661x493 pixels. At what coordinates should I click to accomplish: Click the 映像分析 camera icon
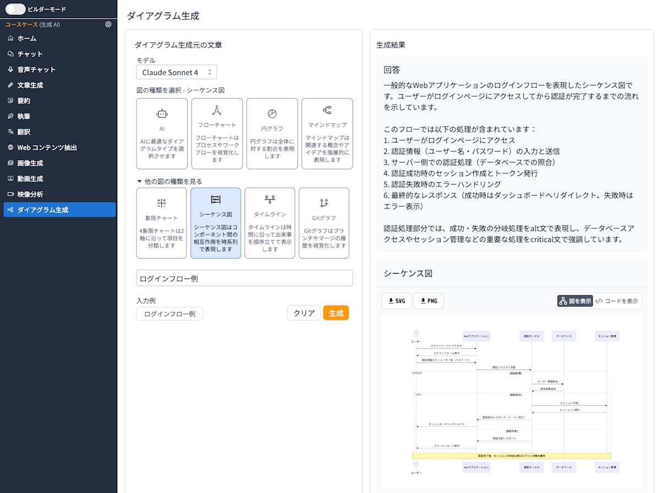pyautogui.click(x=10, y=194)
